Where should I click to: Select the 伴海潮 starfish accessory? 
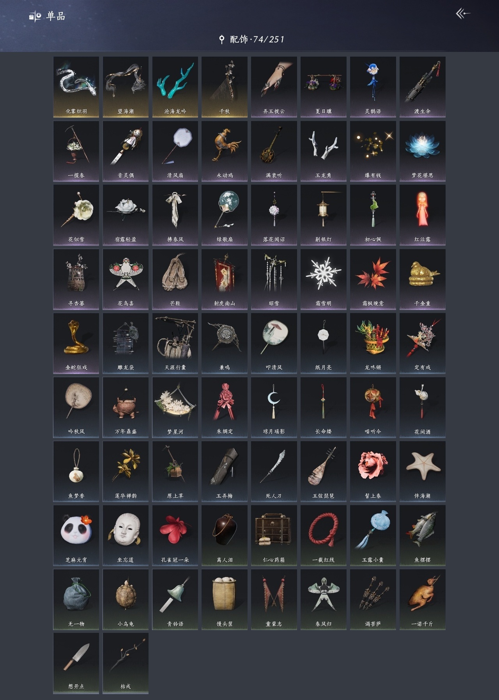click(x=422, y=472)
